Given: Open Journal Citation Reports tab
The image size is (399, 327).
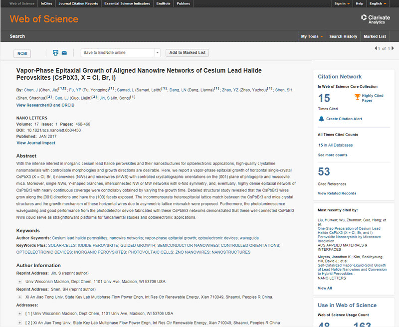Looking at the screenshot, I should click(78, 3).
